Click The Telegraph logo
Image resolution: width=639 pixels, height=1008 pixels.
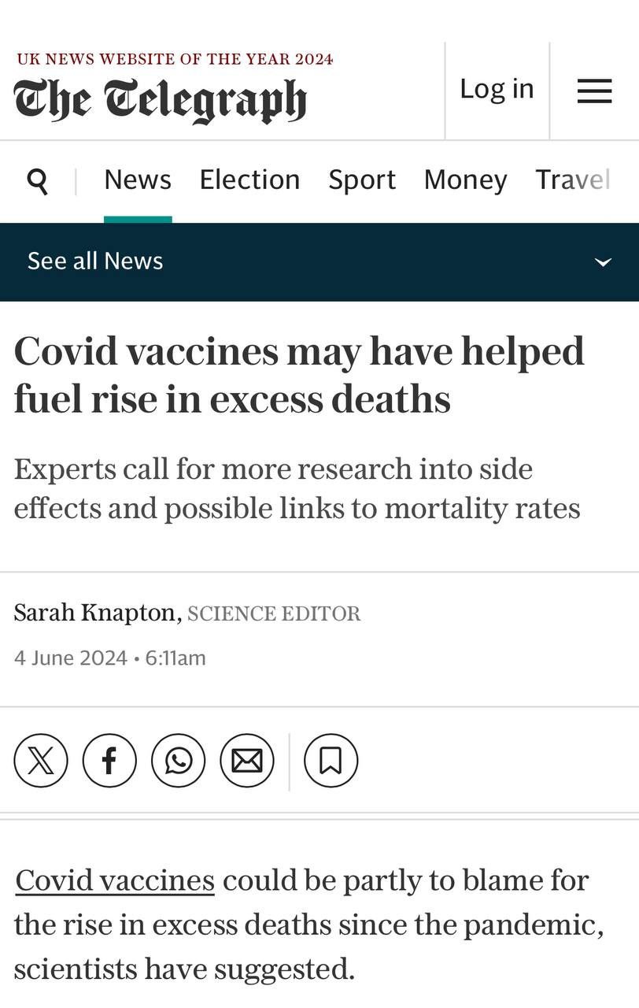(160, 102)
